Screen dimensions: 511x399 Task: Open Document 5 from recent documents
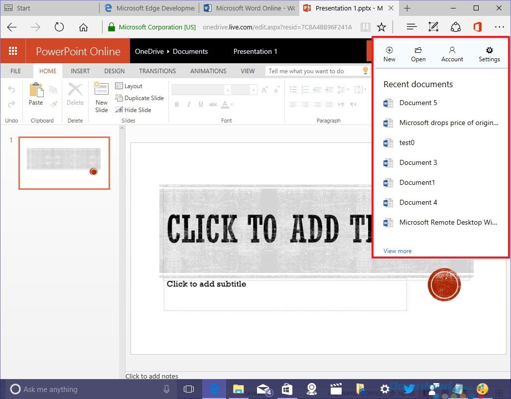[417, 103]
